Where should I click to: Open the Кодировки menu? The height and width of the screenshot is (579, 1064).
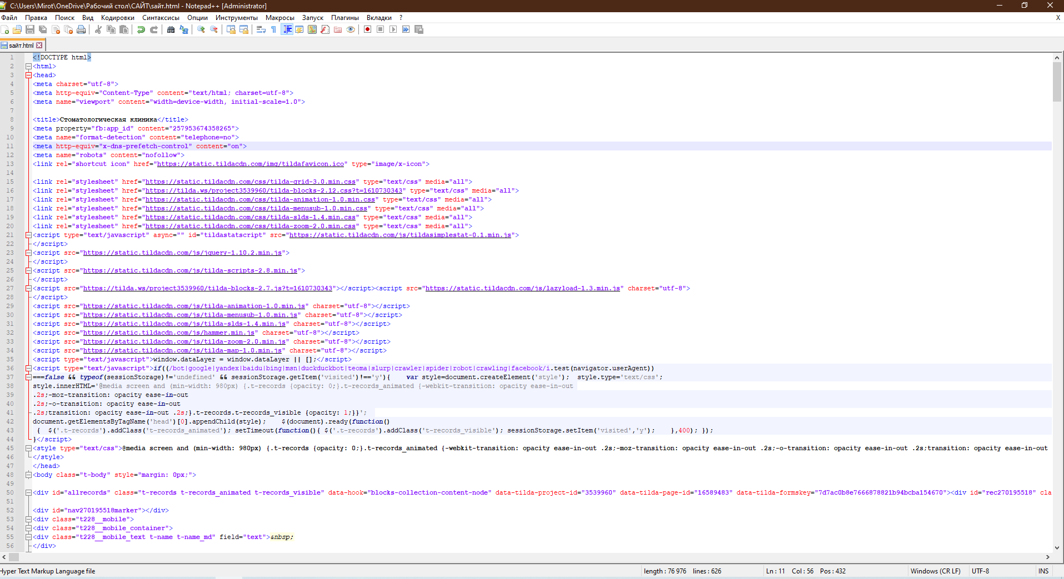(x=118, y=18)
